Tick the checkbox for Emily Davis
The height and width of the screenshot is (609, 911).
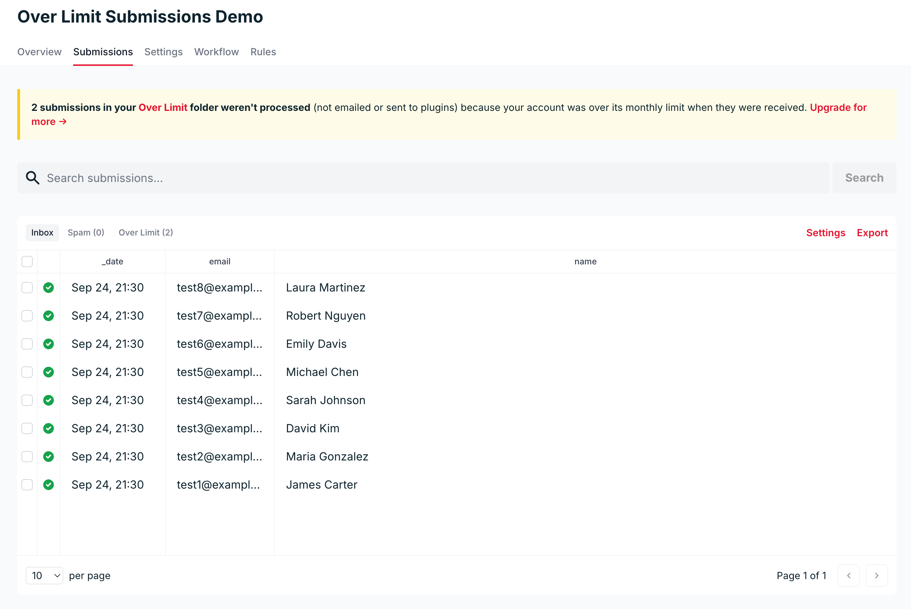tap(27, 344)
